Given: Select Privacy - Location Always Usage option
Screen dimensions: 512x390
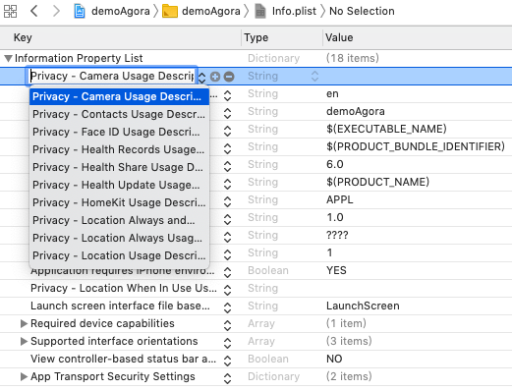Looking at the screenshot, I should point(119,238).
